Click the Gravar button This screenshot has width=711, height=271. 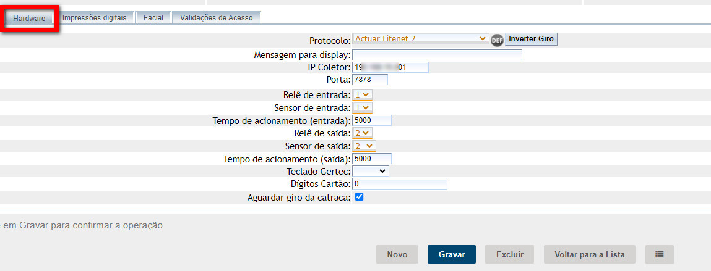[451, 254]
